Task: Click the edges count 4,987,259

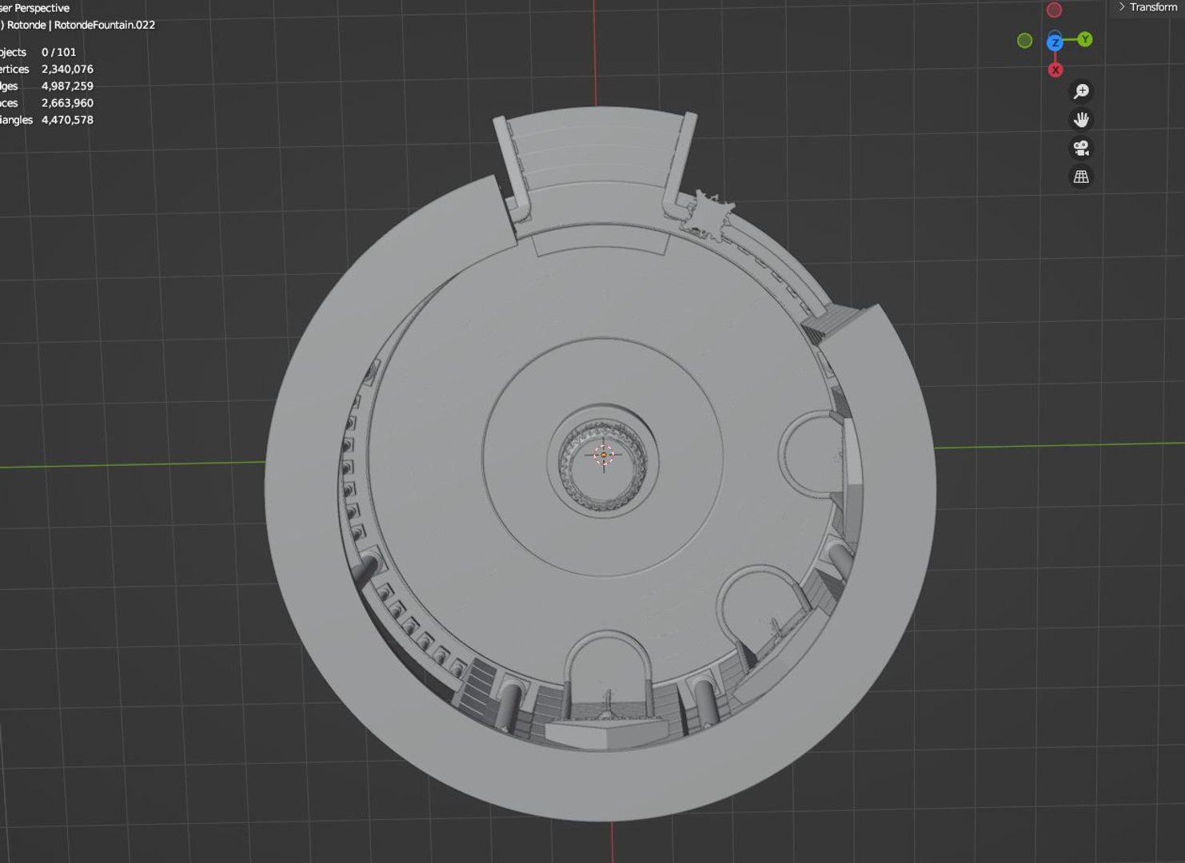Action: (x=67, y=86)
